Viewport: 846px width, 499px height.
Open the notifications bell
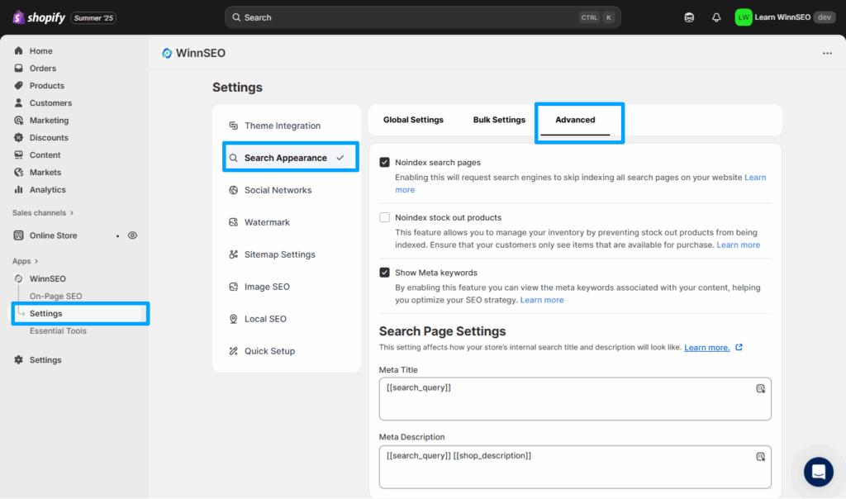tap(716, 17)
